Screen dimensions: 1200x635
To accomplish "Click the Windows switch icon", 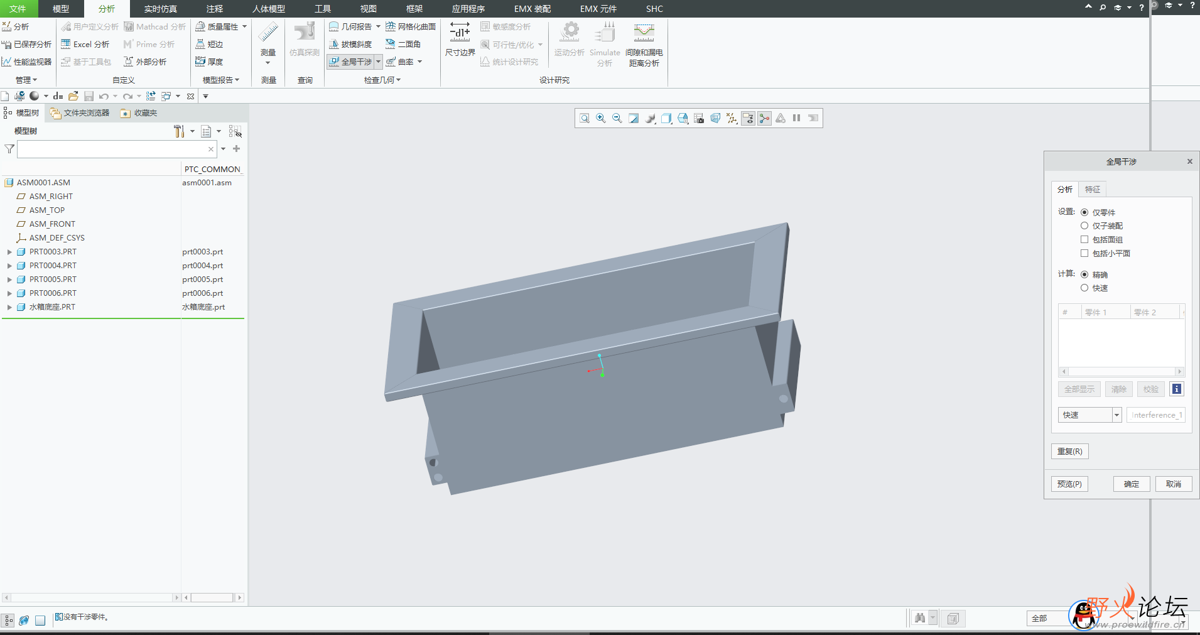I will (166, 96).
